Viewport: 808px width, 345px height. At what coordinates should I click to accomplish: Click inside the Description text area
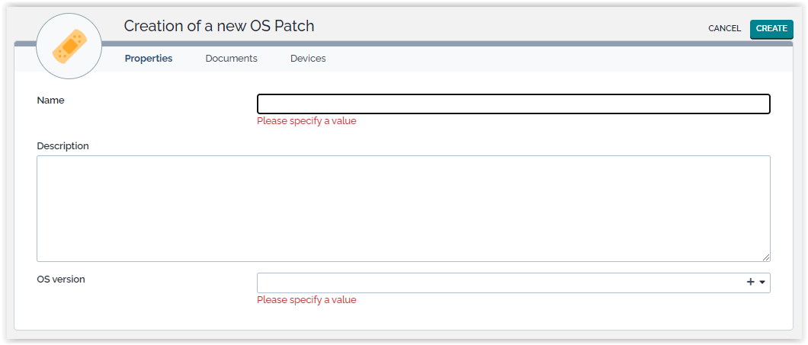tap(403, 208)
